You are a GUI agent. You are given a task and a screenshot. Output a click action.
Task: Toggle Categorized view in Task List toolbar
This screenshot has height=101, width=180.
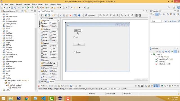157,14
